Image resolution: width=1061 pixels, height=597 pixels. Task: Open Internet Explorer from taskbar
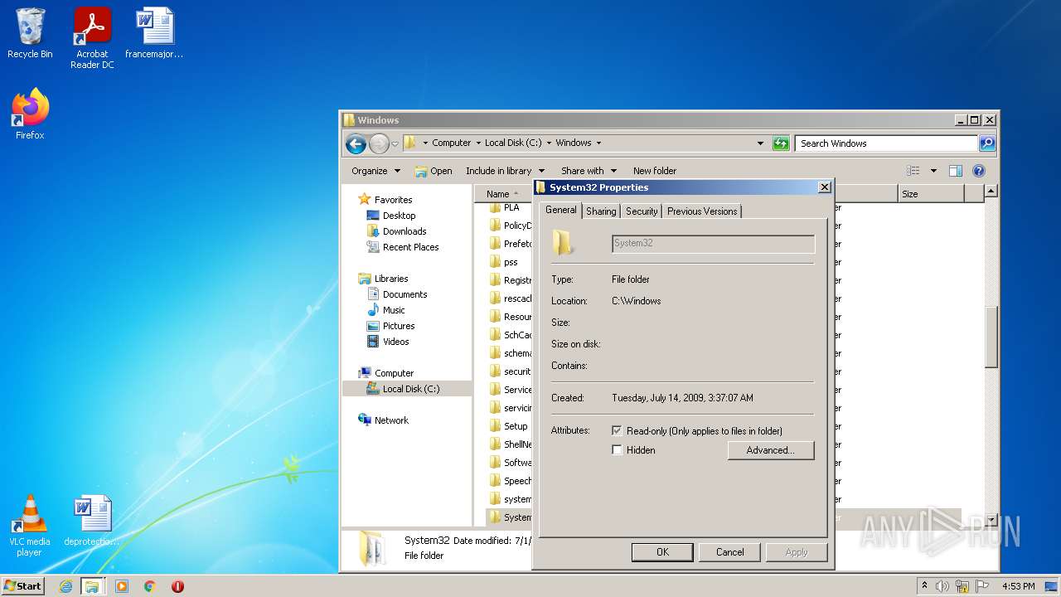[x=65, y=586]
